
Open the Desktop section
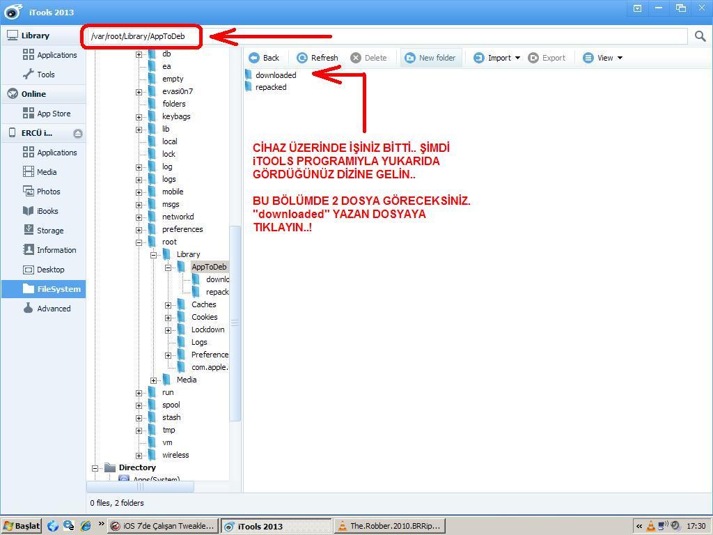point(44,270)
